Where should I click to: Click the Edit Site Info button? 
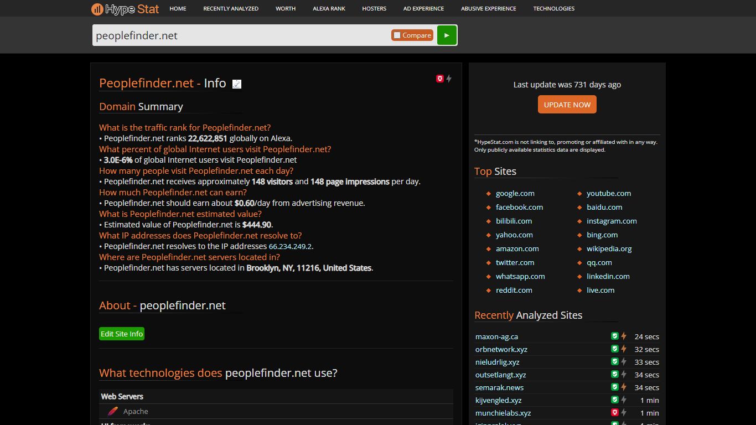pyautogui.click(x=122, y=334)
